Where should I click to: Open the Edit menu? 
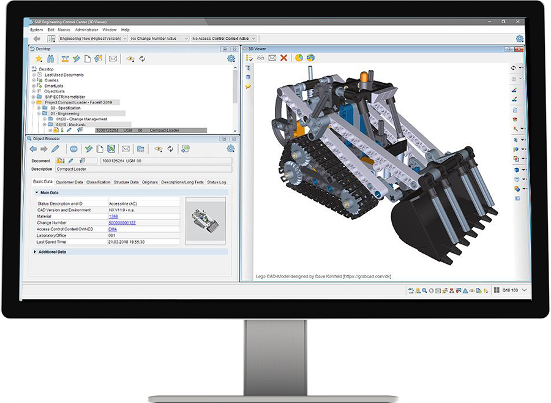(51, 30)
